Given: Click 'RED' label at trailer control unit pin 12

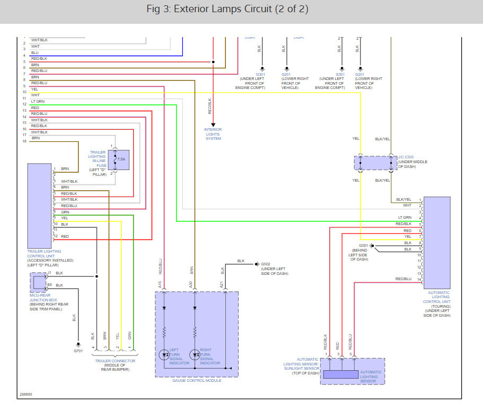Looking at the screenshot, I should click(65, 236).
